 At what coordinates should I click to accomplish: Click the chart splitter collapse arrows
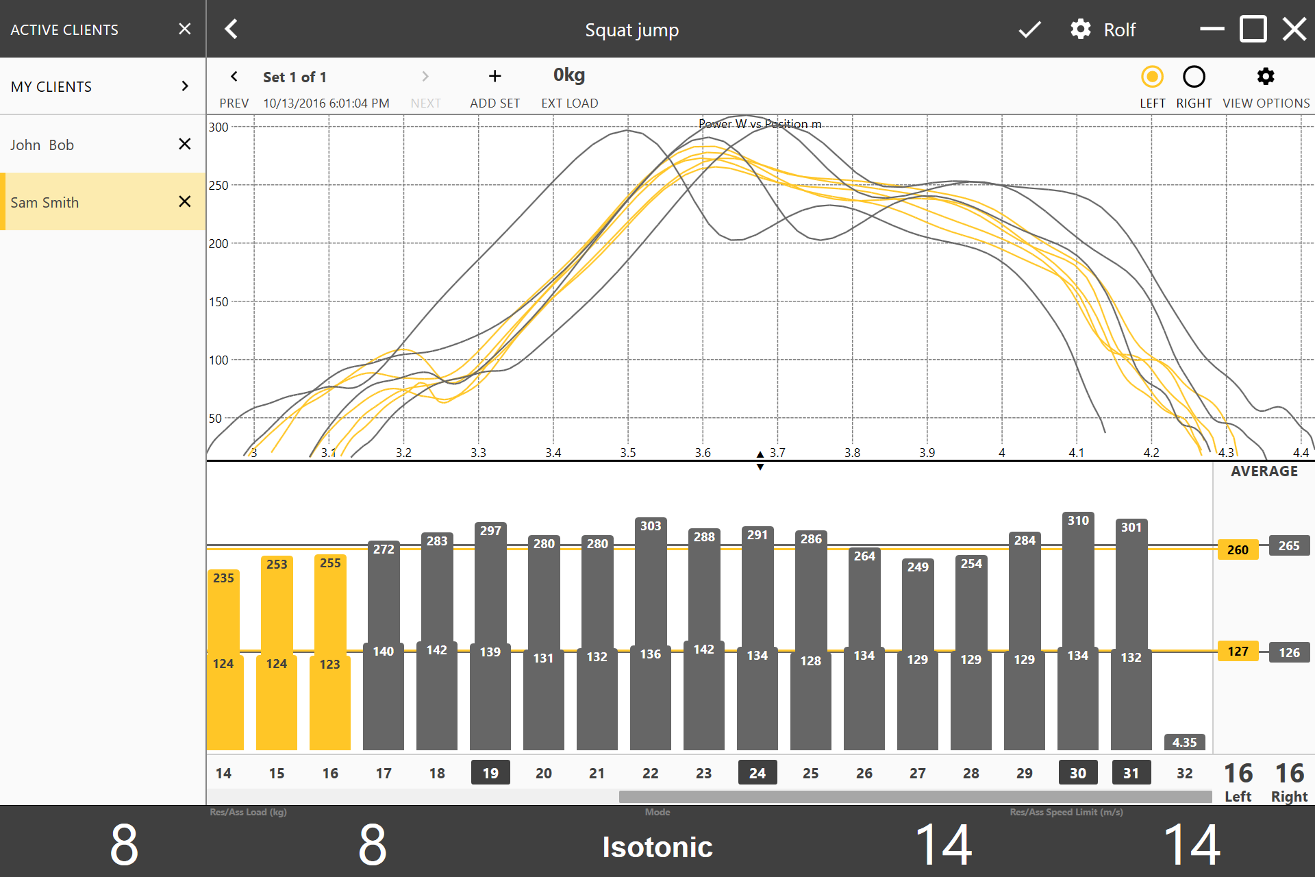click(760, 460)
